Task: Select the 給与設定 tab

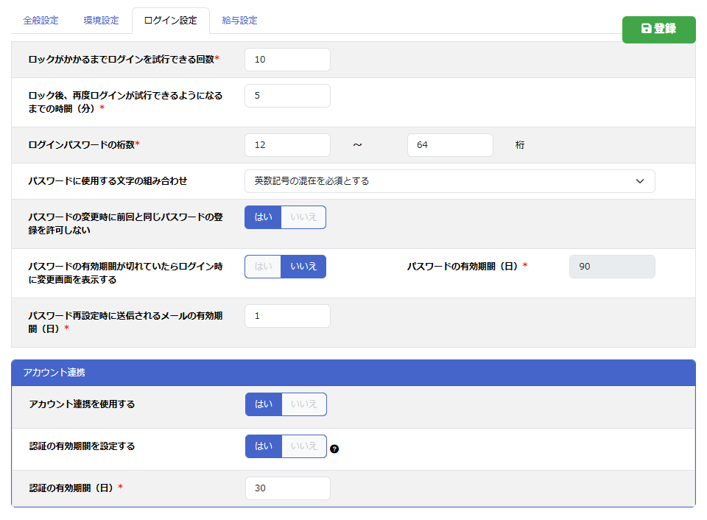Action: point(240,21)
